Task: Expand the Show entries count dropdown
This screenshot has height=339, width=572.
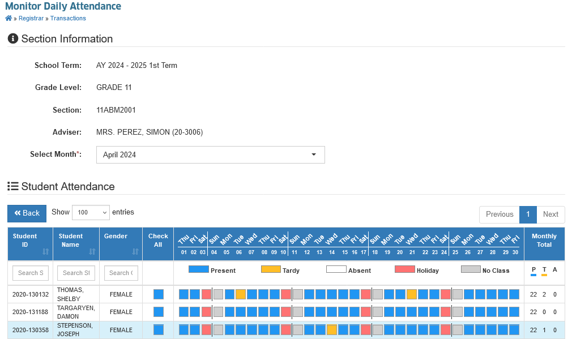Action: tap(91, 213)
